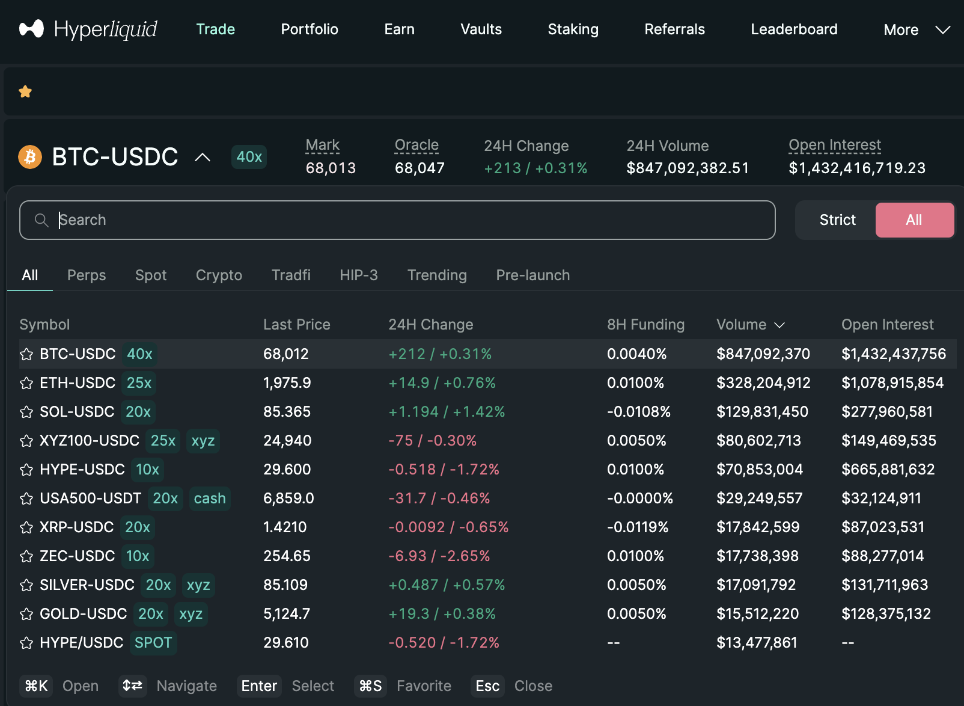Toggle favorite star for XRP-USDC
Image resolution: width=964 pixels, height=706 pixels.
pyautogui.click(x=26, y=527)
